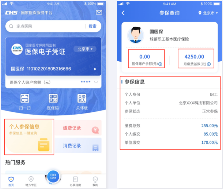Viewport: 223px width, 189px height.
Task: Tap the center QR code button in bottom bar
Action: point(53,177)
